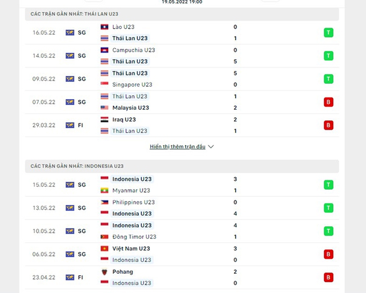Open the Iraq U23 team link
The height and width of the screenshot is (293, 366).
[x=124, y=120]
